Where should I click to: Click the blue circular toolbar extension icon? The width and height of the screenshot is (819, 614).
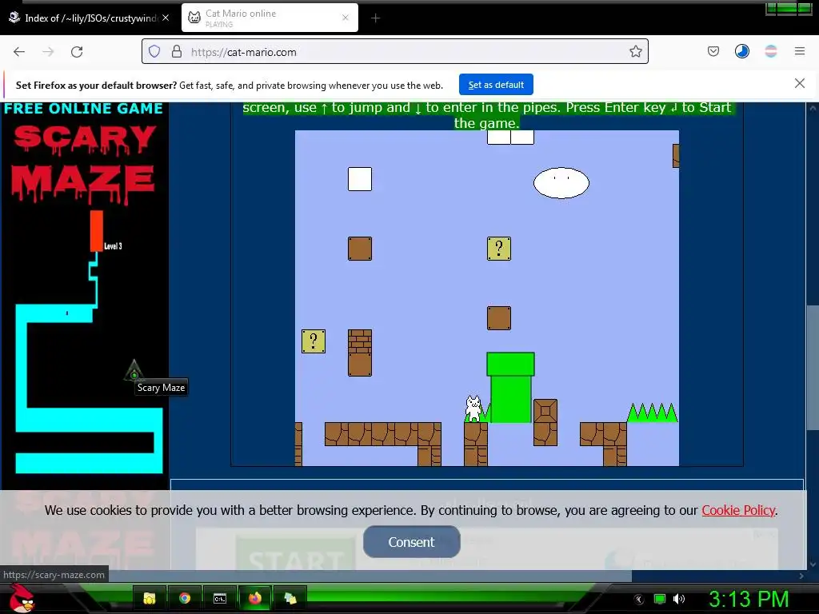point(741,51)
